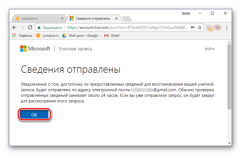Bookmark this page with the star
This screenshot has height=155, width=241.
point(200,27)
